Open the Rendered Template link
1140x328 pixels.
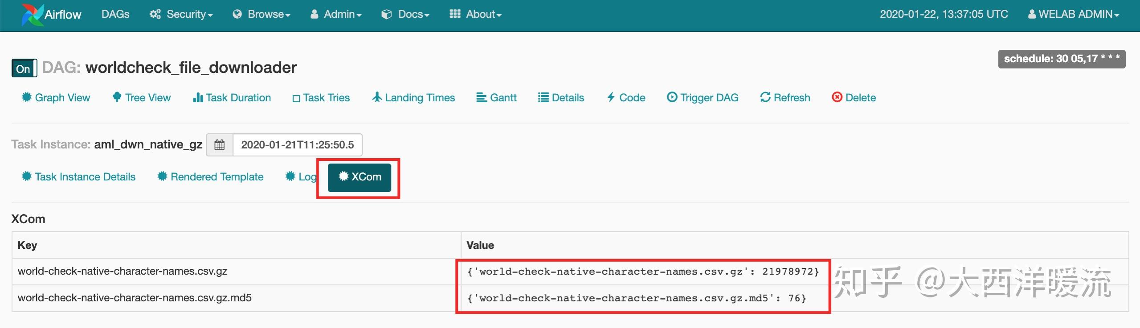click(211, 177)
